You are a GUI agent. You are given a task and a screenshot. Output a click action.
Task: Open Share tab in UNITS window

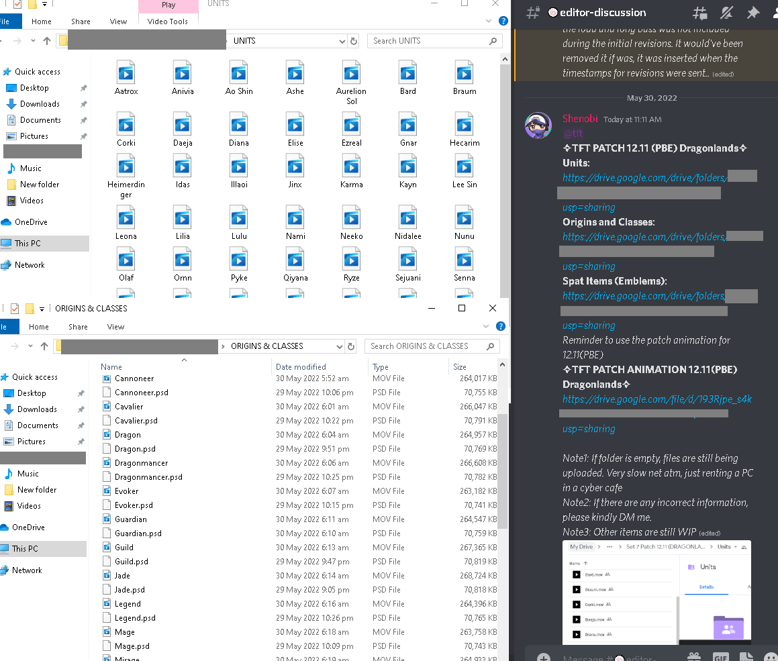pyautogui.click(x=81, y=21)
